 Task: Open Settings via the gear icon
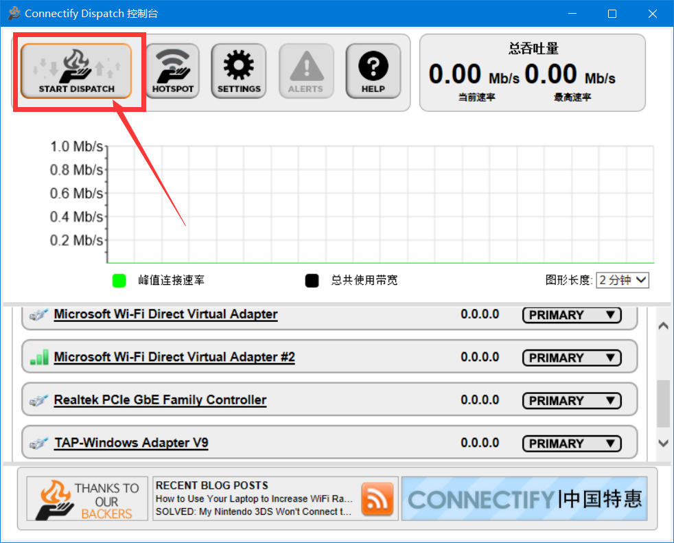click(x=239, y=71)
